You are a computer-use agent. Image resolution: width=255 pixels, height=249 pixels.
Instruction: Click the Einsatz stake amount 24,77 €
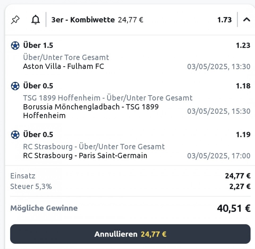pos(238,176)
